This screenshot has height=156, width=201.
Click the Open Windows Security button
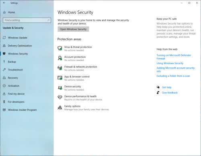tap(73, 29)
